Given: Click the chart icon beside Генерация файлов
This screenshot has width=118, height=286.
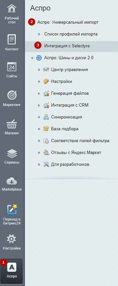Looking at the screenshot, I should click(46, 93).
